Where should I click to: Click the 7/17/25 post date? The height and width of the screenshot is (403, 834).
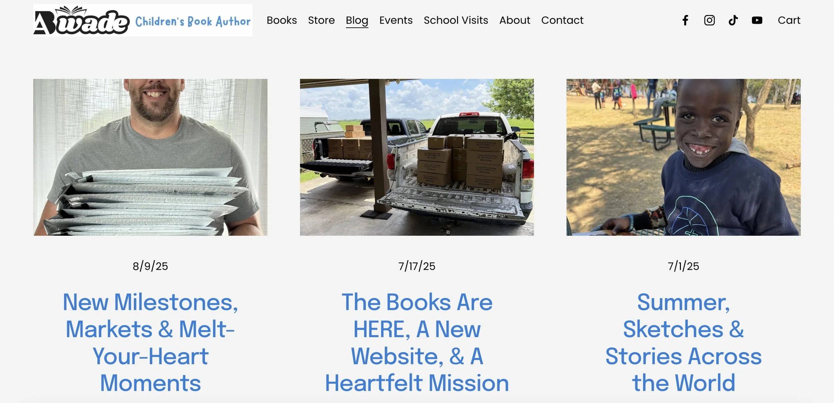coord(417,266)
